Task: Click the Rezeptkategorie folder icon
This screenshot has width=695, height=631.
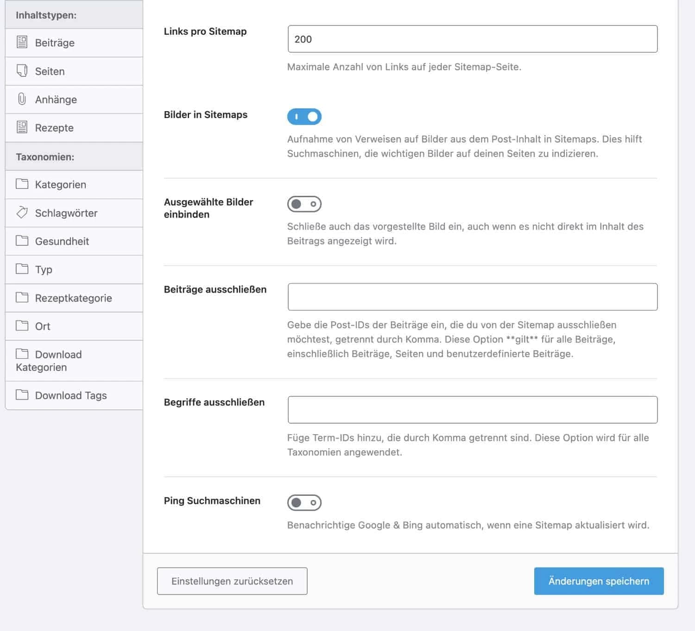Action: point(22,297)
